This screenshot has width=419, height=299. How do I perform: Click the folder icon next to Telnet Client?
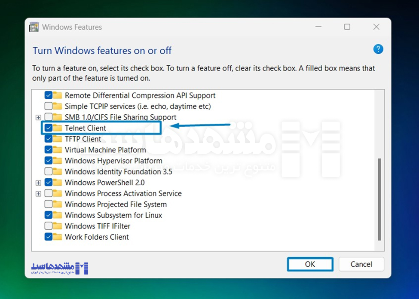(57, 128)
